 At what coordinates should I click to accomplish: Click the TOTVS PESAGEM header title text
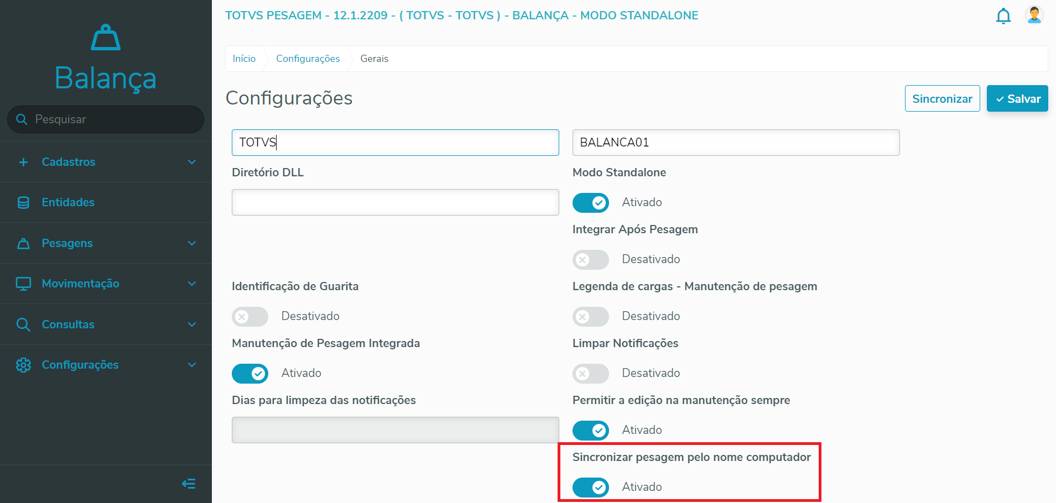click(x=462, y=15)
